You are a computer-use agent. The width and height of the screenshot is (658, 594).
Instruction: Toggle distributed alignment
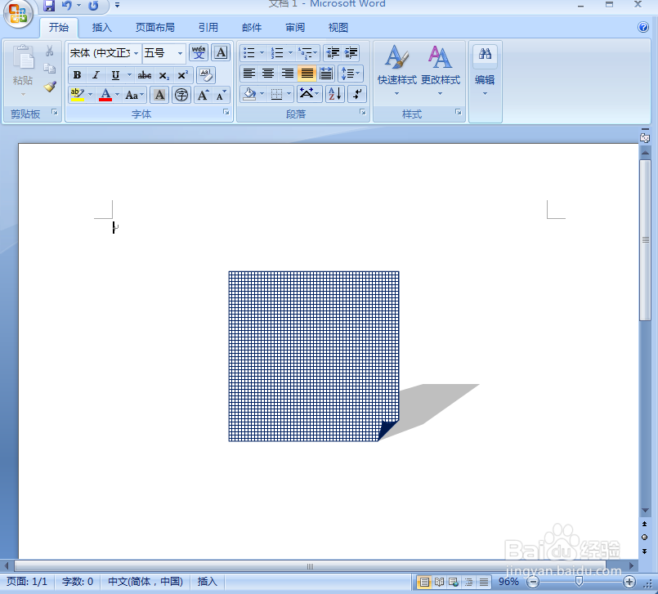[326, 74]
